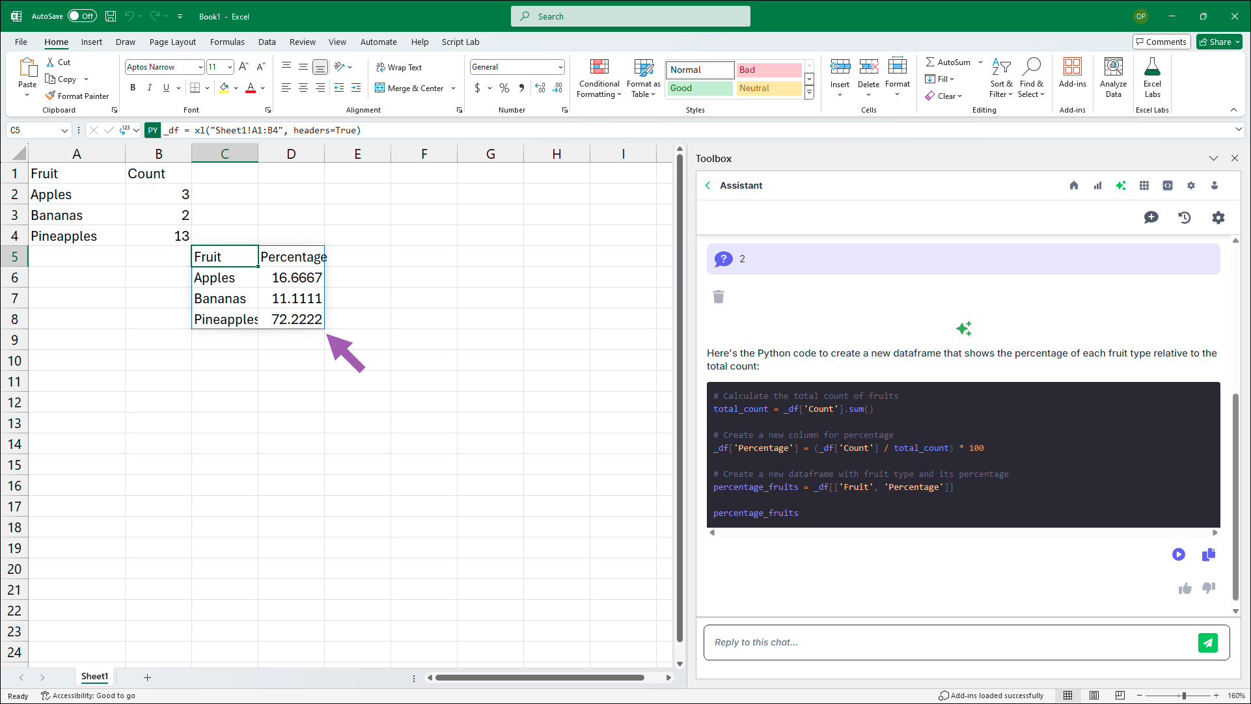Toggle Wrap Text for selected cell

(x=398, y=67)
